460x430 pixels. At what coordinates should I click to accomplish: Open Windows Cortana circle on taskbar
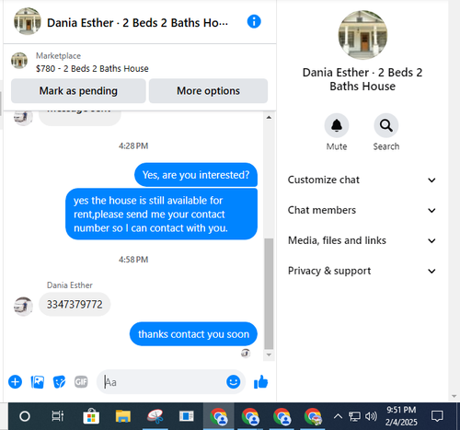point(25,416)
